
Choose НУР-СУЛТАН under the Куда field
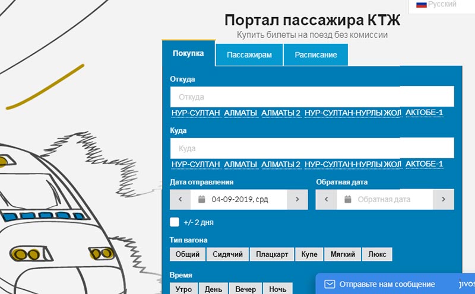(x=196, y=164)
